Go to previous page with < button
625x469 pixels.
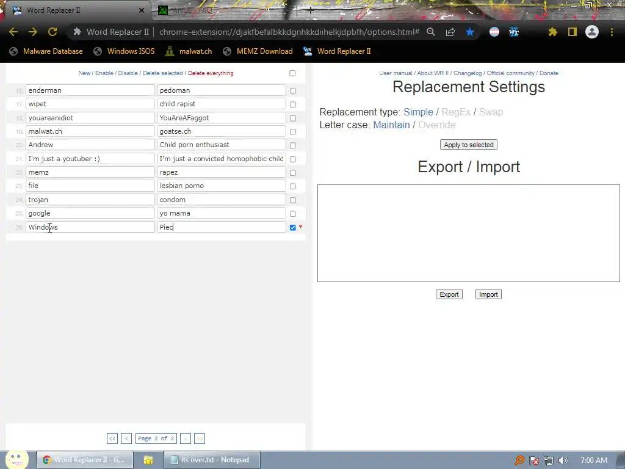pyautogui.click(x=126, y=438)
